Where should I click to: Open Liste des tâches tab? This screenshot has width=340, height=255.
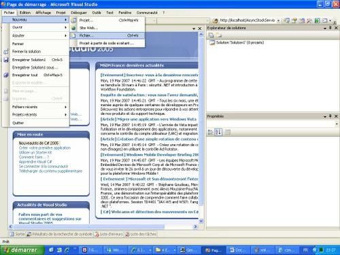coord(141,234)
